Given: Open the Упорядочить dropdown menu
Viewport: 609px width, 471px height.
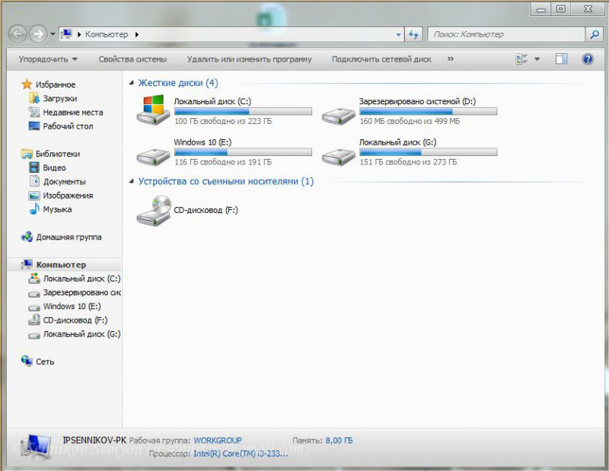Looking at the screenshot, I should (48, 59).
